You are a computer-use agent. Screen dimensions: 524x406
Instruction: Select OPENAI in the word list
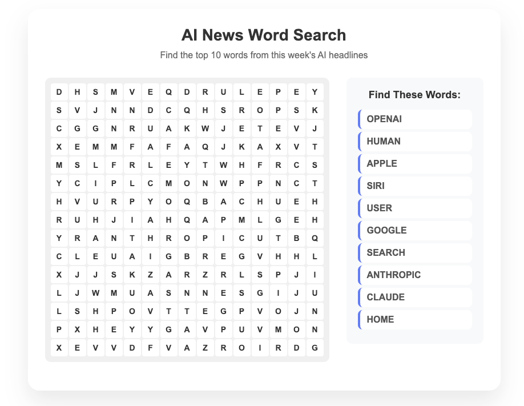coord(415,119)
